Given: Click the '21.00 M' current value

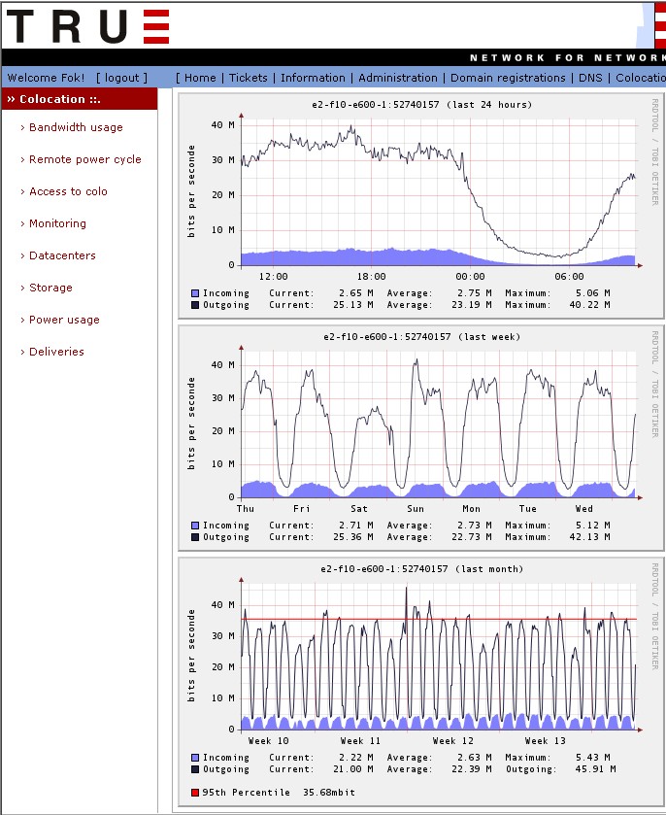Looking at the screenshot, I should tap(353, 769).
